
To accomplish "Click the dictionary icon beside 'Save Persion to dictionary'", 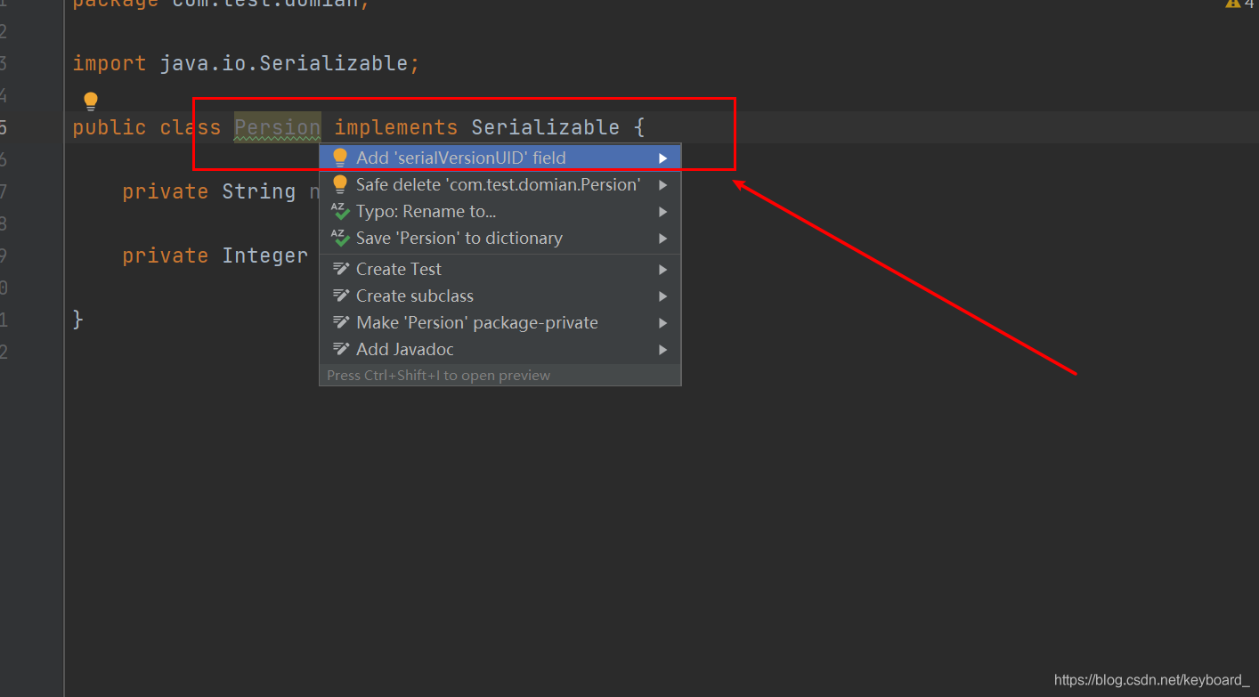I will [339, 238].
